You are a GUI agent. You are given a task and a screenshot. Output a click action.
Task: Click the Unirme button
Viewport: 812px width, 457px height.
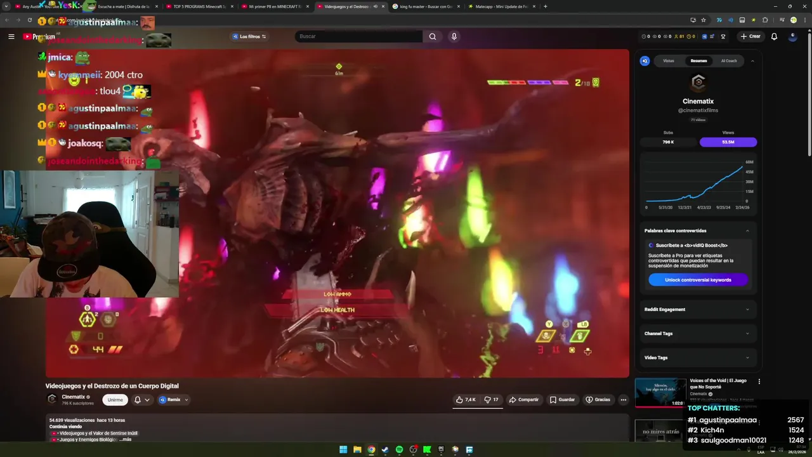click(115, 400)
